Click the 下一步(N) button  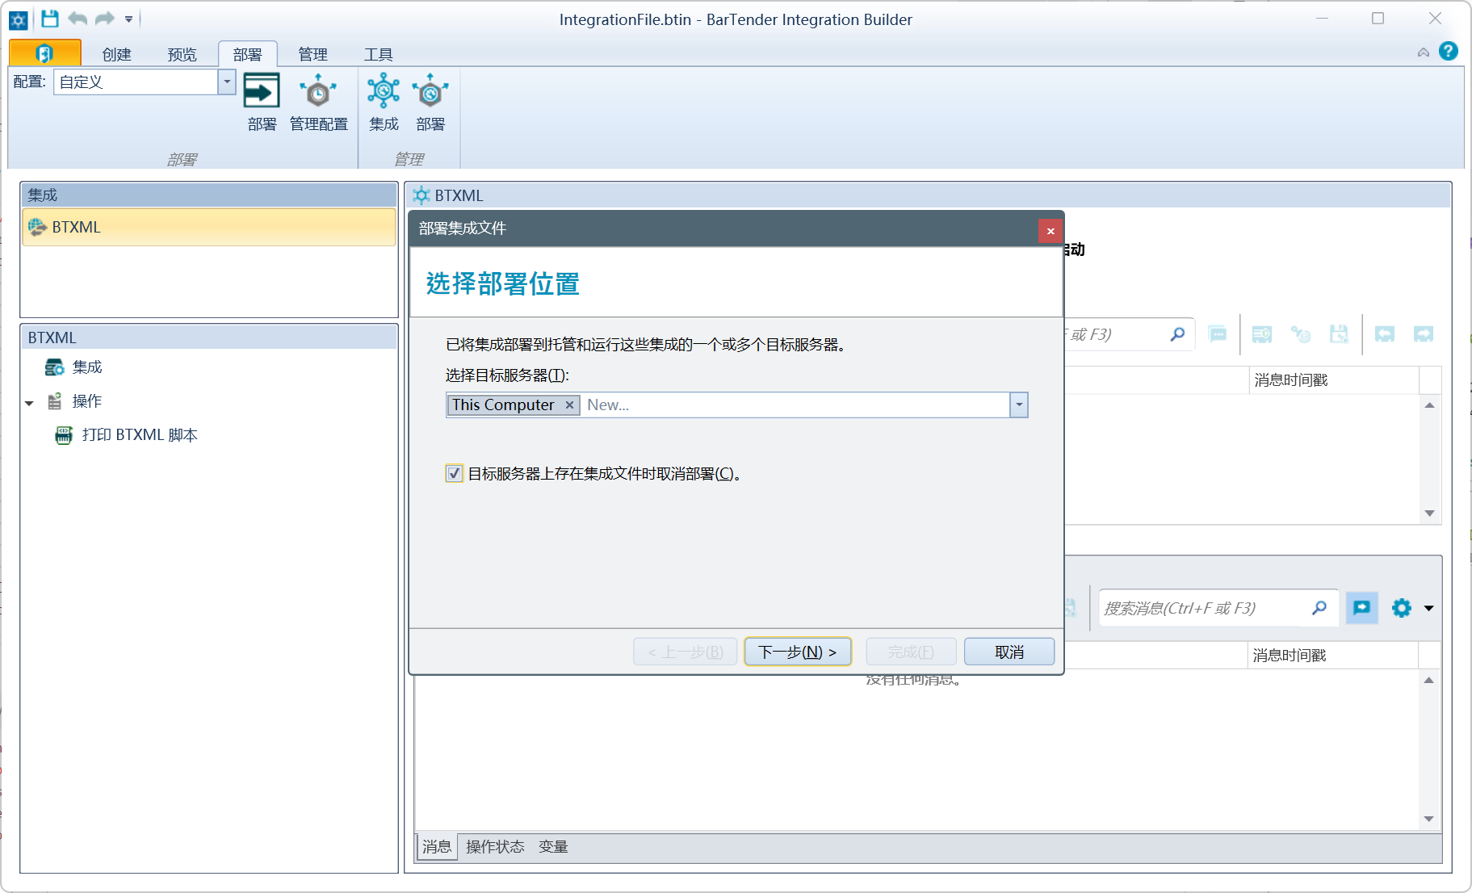pos(798,652)
